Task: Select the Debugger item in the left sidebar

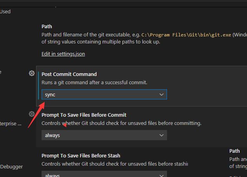Action: pyautogui.click(x=11, y=166)
